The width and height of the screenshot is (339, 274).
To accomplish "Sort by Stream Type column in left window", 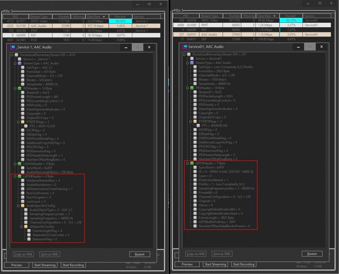I will (41, 17).
